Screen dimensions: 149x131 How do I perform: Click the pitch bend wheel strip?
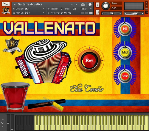pyautogui.click(x=8, y=122)
